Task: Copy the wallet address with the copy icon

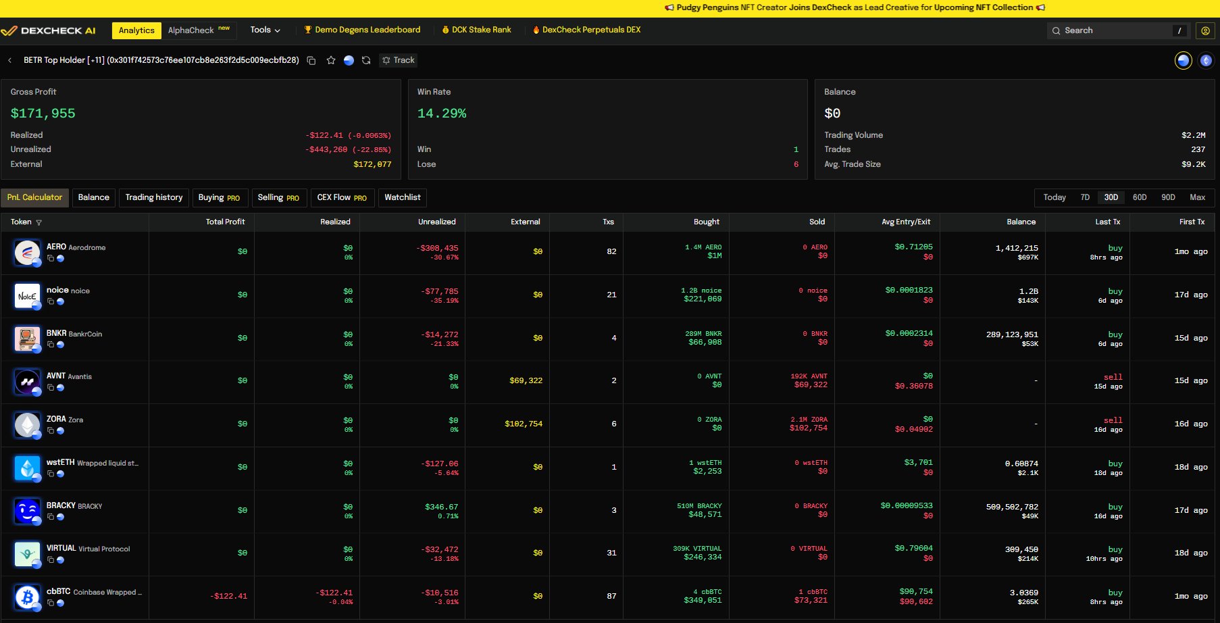Action: click(311, 60)
